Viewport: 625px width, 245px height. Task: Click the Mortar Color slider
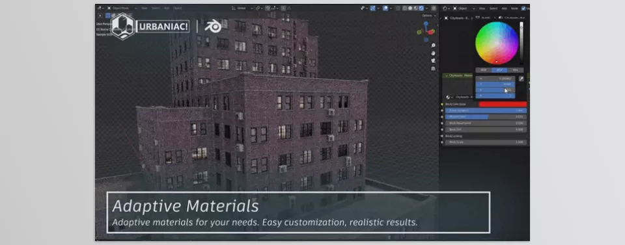[486, 117]
